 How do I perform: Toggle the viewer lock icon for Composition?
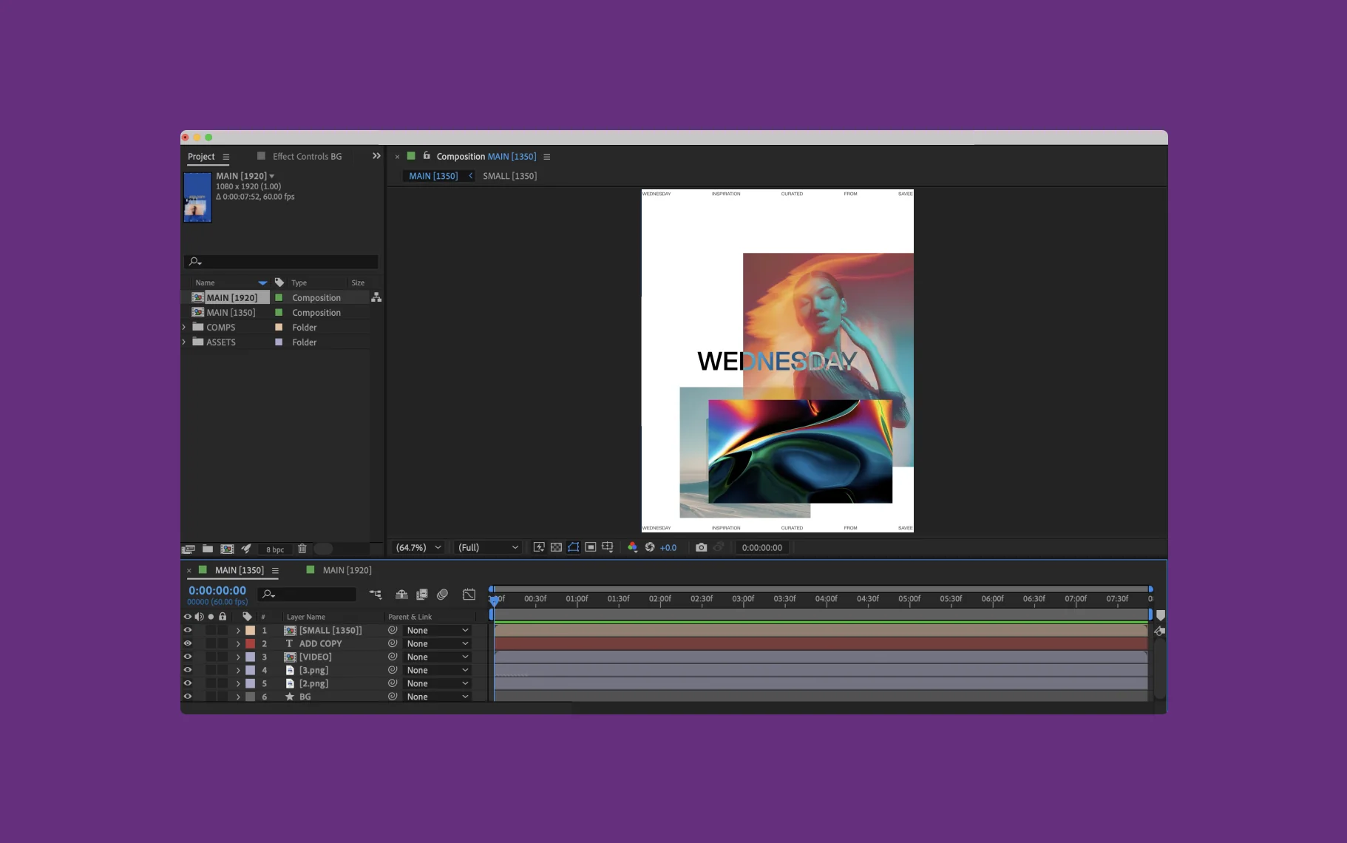[x=427, y=156]
